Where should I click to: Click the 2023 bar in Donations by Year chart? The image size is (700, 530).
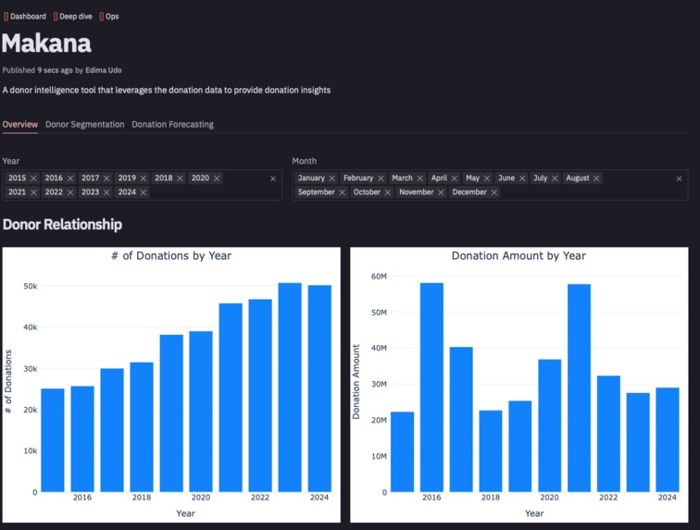pos(290,388)
